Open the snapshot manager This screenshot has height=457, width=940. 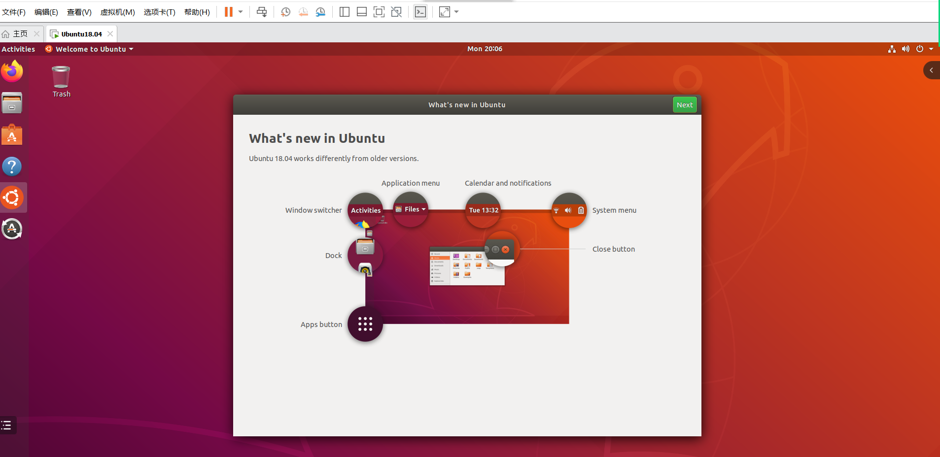point(320,12)
